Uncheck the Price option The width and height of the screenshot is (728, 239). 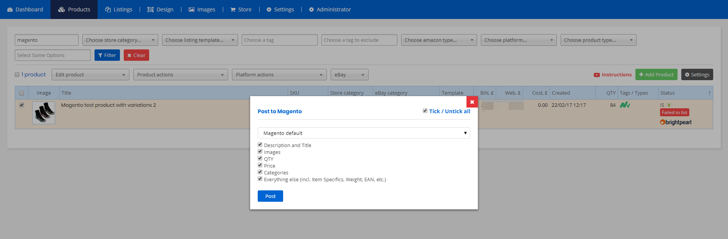pyautogui.click(x=260, y=165)
